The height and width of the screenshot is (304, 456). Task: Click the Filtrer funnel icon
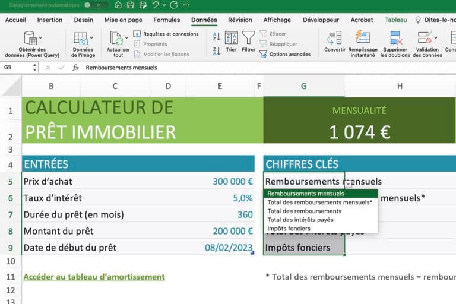click(x=248, y=39)
